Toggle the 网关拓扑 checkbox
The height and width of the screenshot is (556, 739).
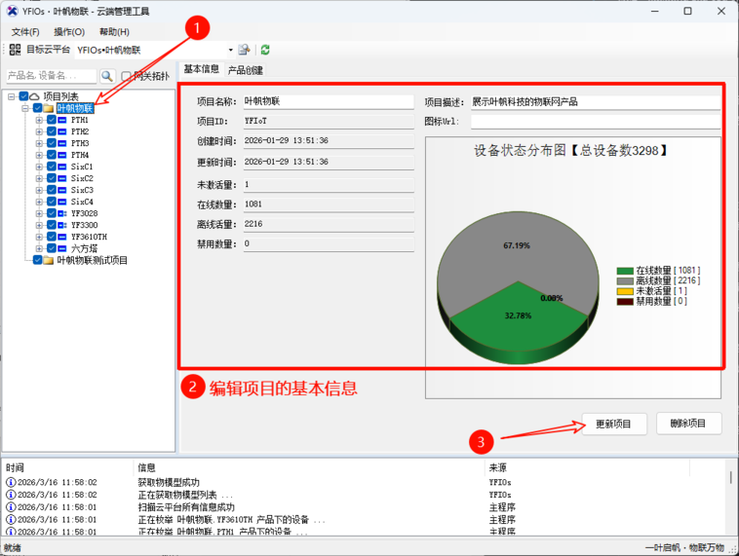click(126, 76)
